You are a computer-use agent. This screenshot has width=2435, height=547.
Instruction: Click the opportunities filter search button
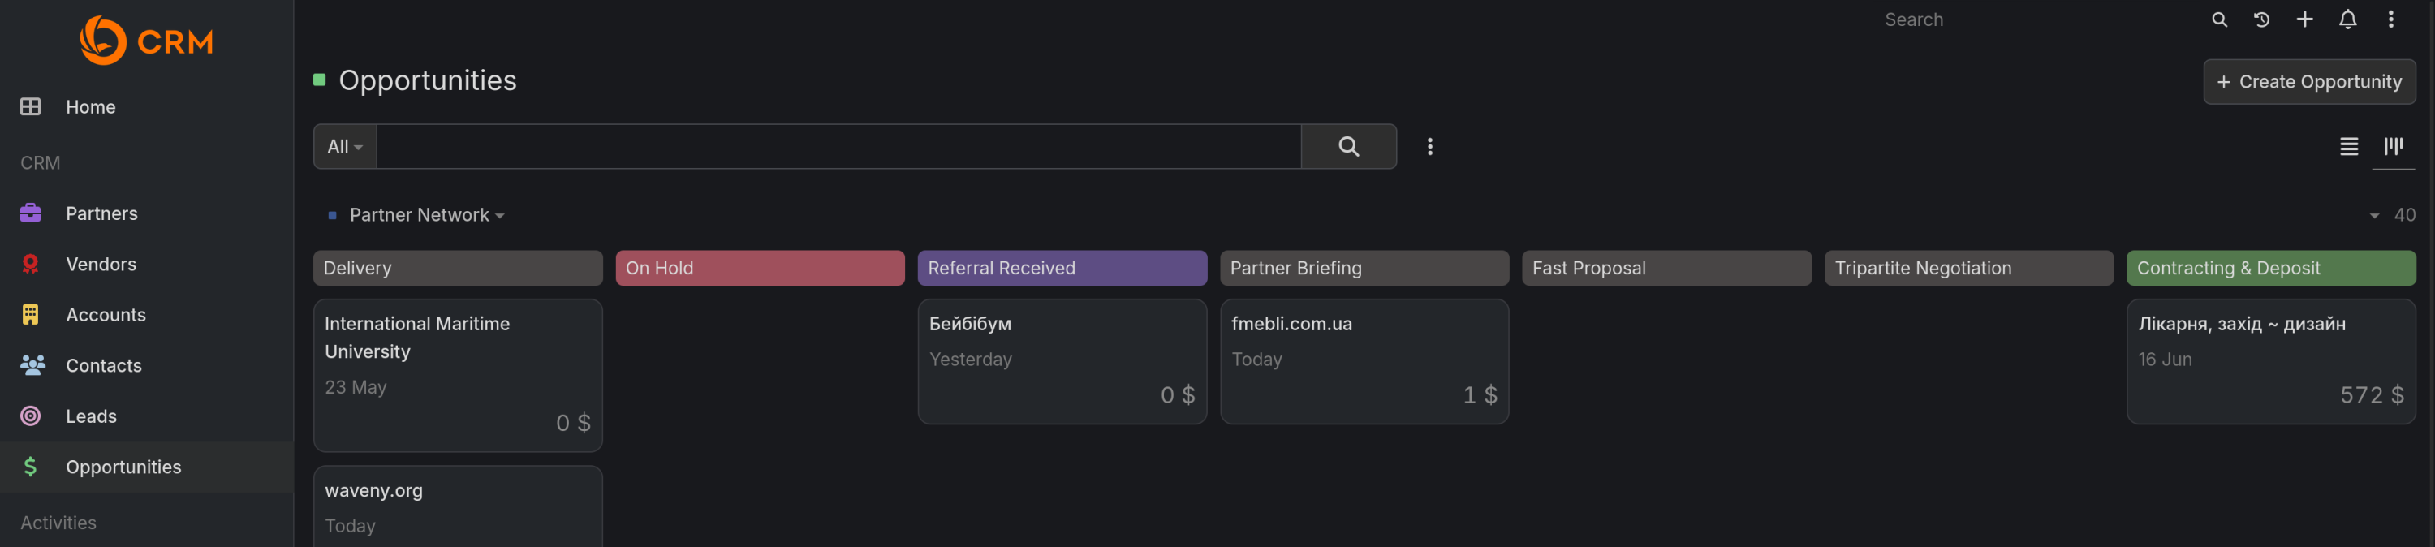[1348, 146]
